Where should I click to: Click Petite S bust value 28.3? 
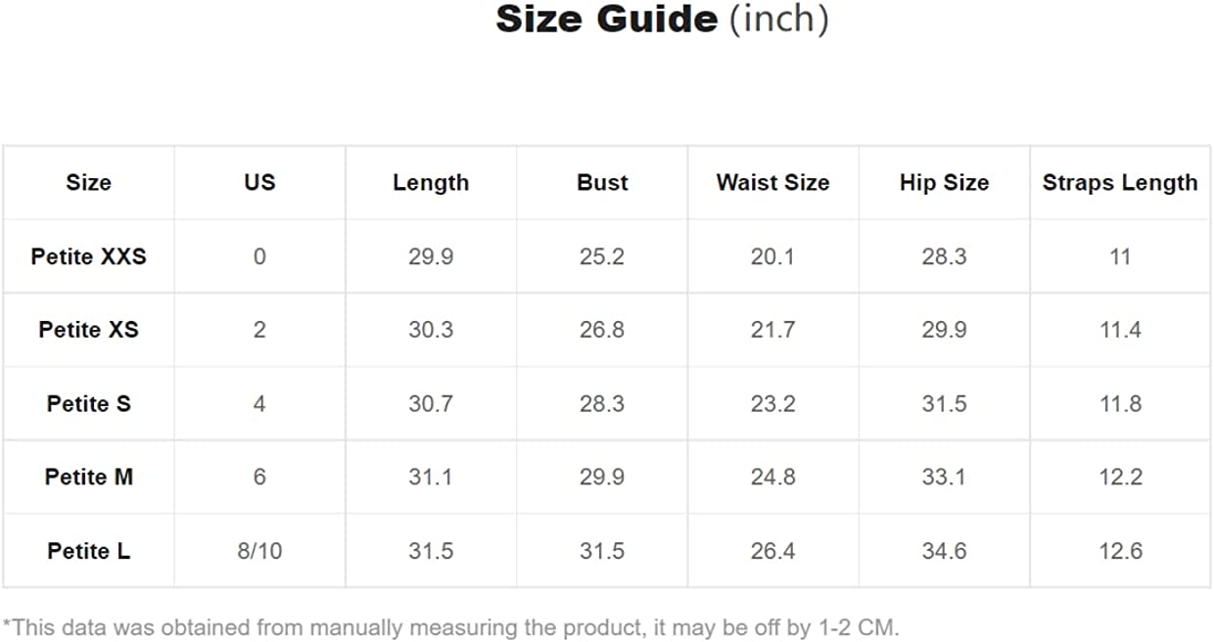(602, 403)
